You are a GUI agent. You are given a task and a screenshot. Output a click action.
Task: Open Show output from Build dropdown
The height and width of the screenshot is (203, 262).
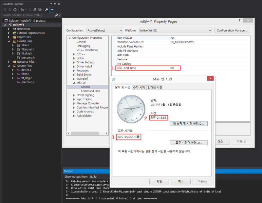100,177
